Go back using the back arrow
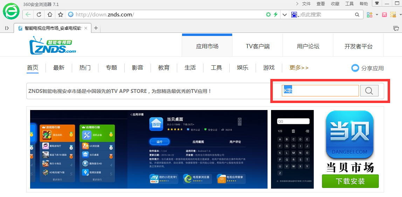The image size is (402, 197). click(28, 15)
